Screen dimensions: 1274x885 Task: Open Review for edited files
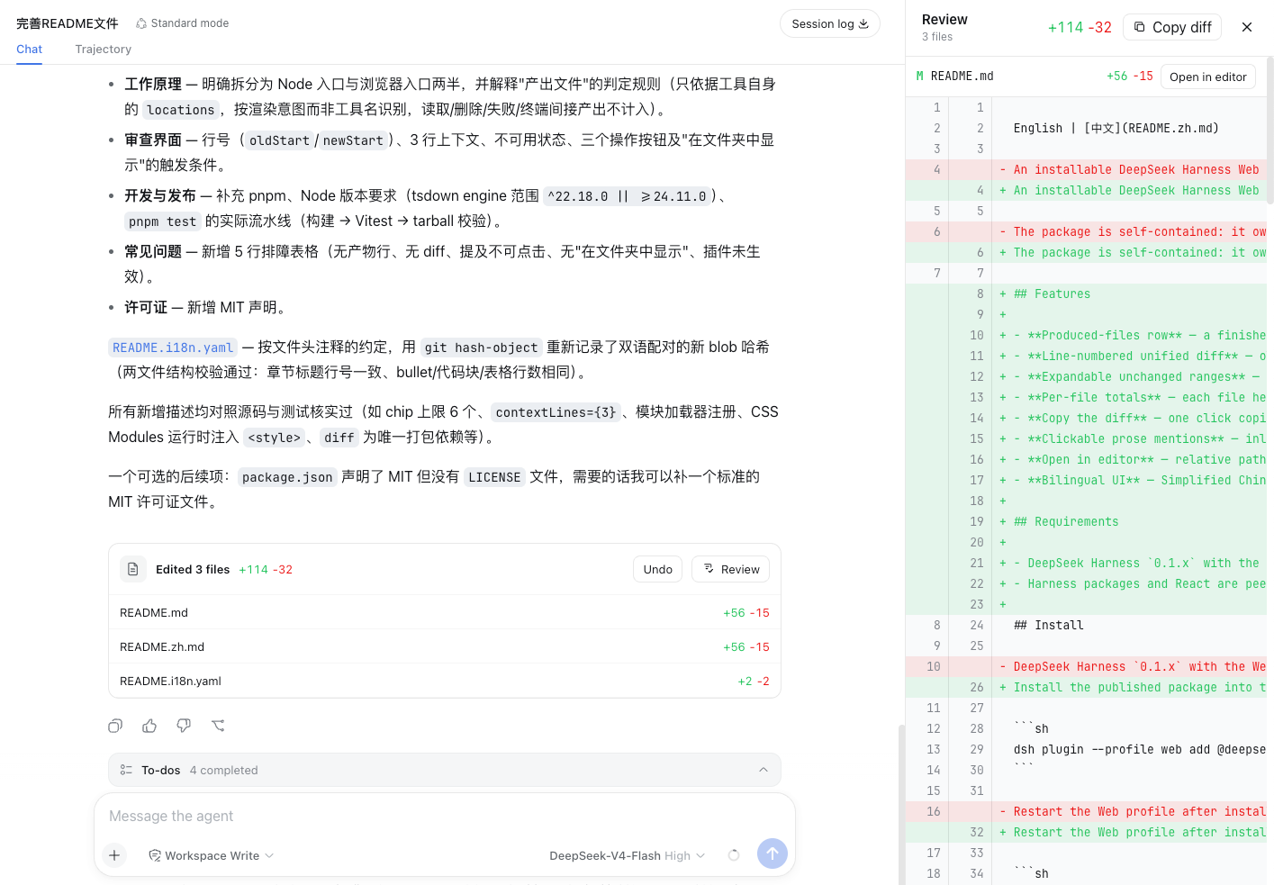(731, 569)
